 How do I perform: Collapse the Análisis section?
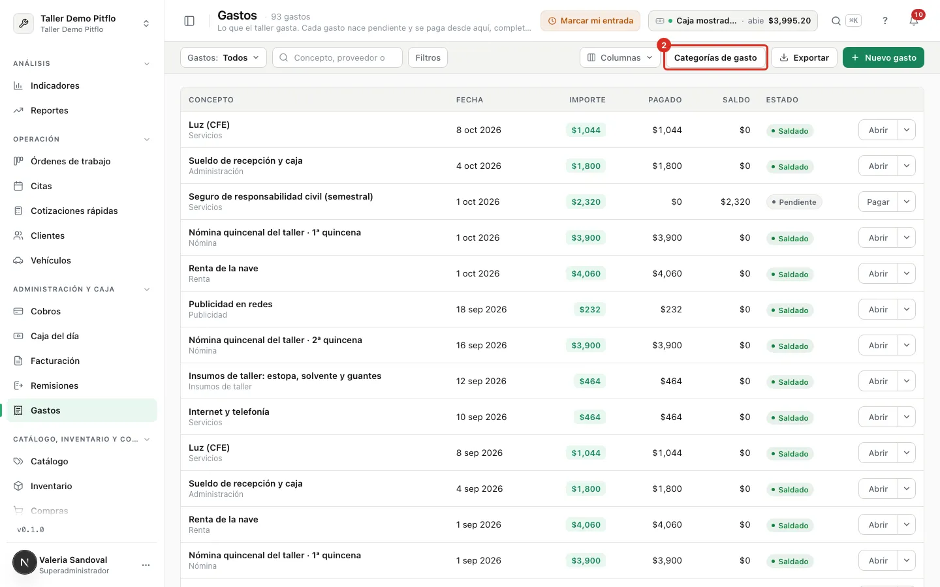(147, 64)
